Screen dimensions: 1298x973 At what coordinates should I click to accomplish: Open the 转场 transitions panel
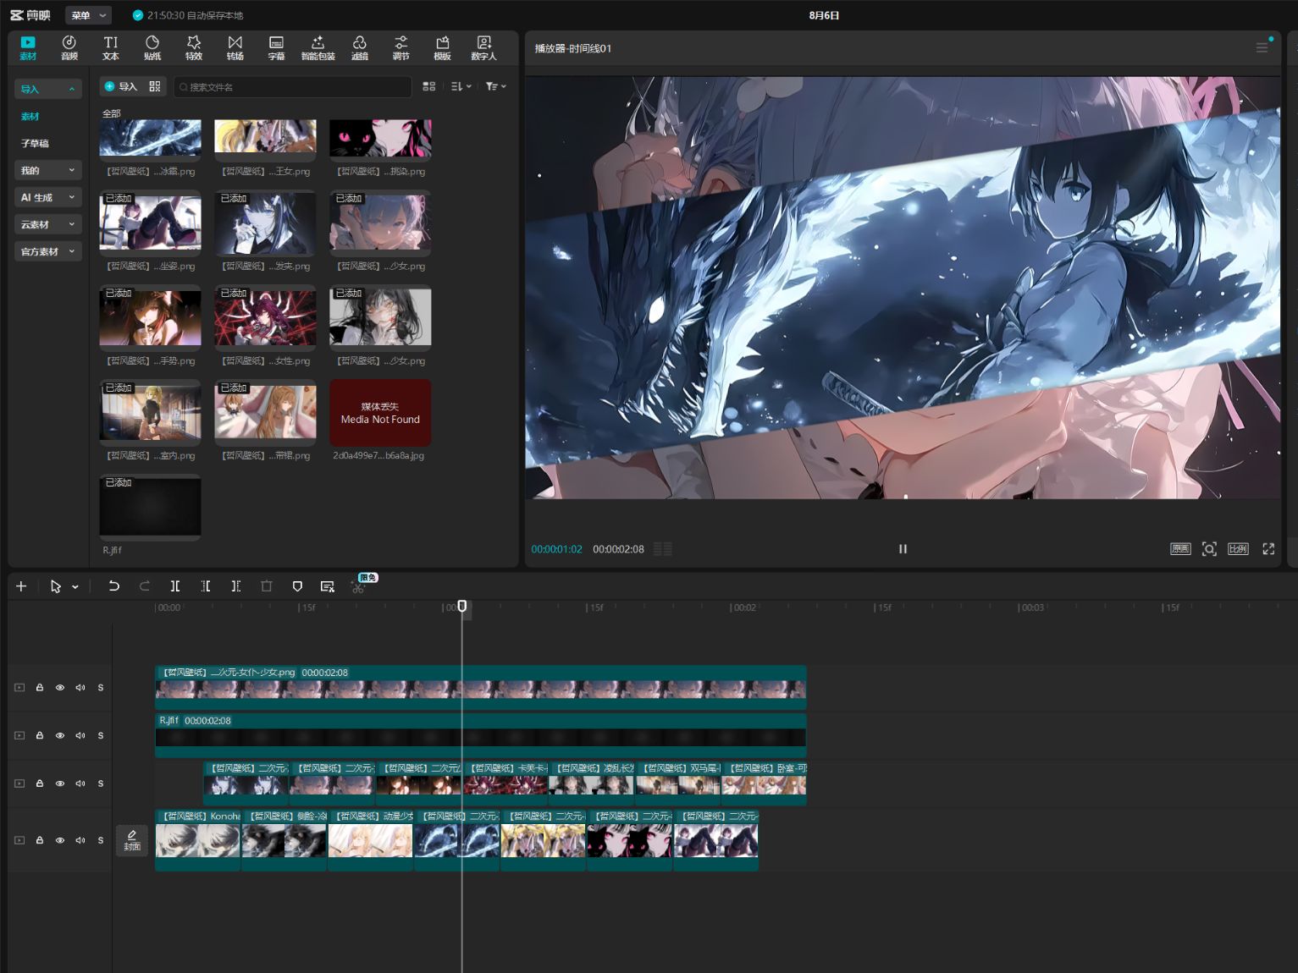235,47
